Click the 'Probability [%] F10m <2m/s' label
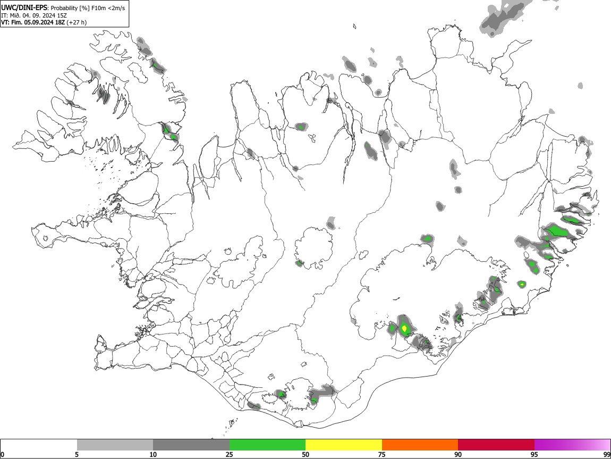 88,8
